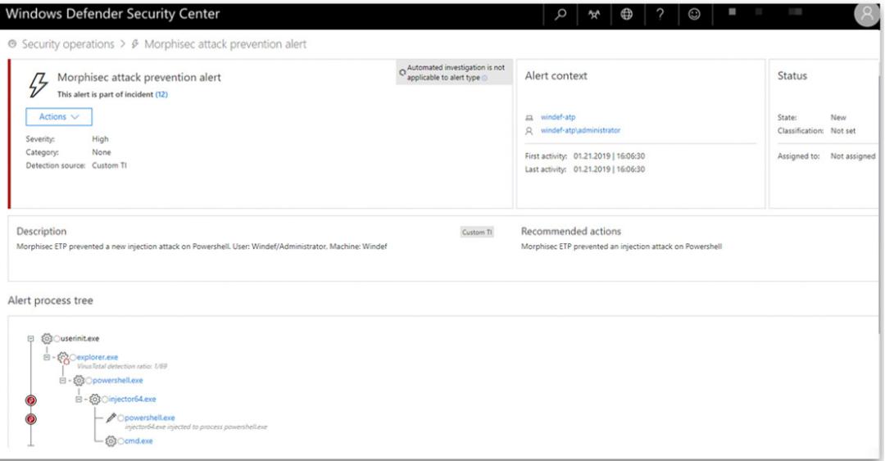Click gear icon of first powershell.exe
The height and width of the screenshot is (461, 885).
(x=79, y=380)
